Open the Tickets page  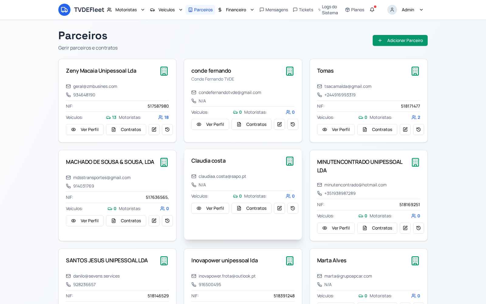tap(303, 10)
